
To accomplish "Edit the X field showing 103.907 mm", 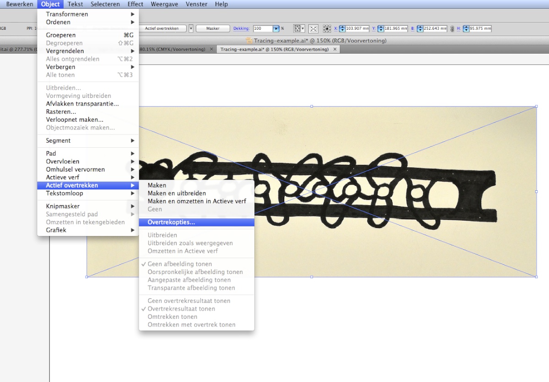I will click(357, 28).
